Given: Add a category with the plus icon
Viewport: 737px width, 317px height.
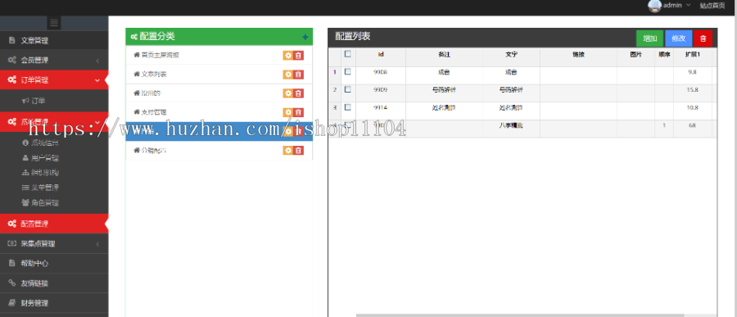Looking at the screenshot, I should pyautogui.click(x=305, y=37).
